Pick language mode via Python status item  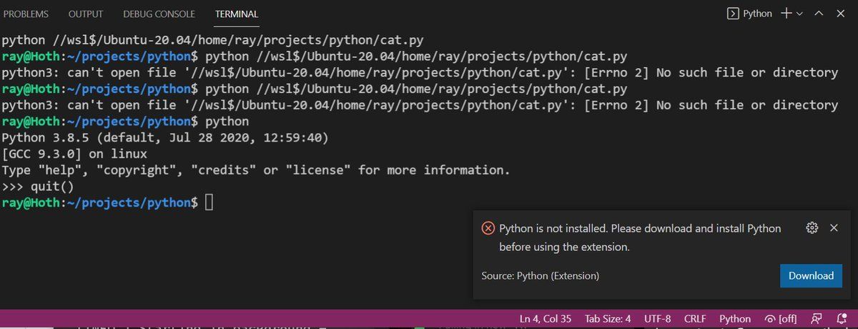click(735, 318)
